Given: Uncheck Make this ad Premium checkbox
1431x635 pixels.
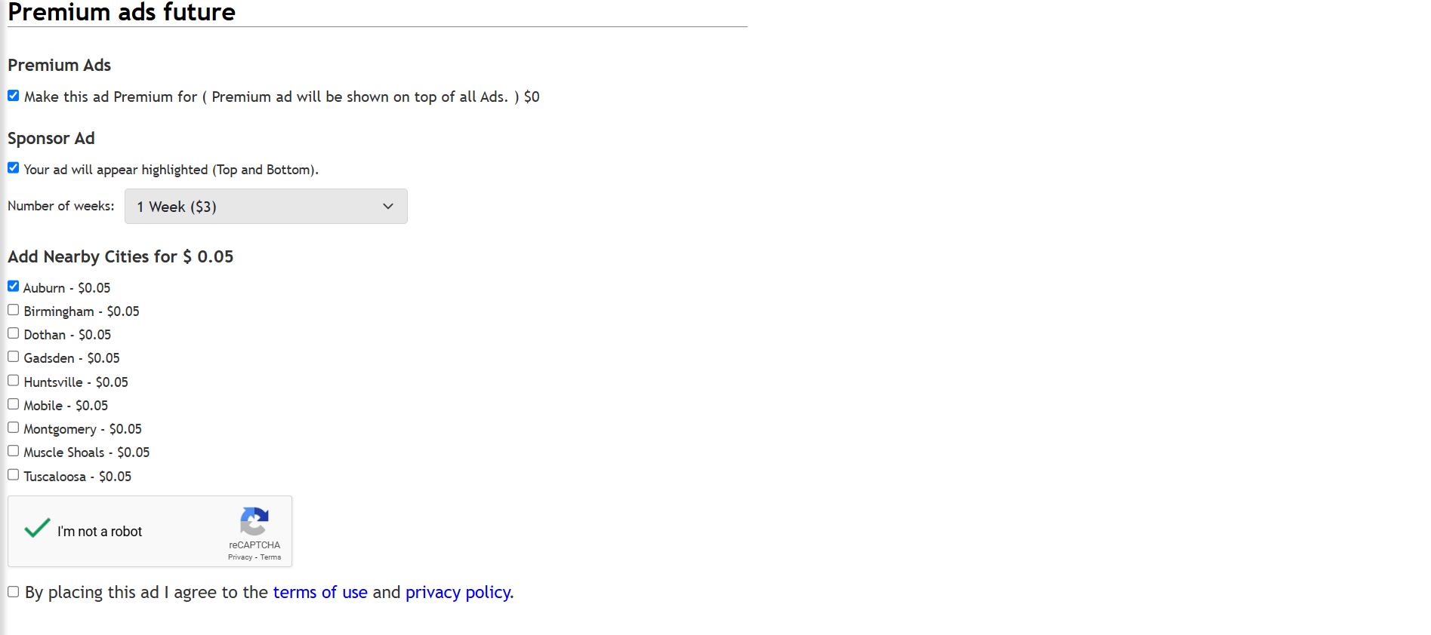Looking at the screenshot, I should click(x=14, y=96).
